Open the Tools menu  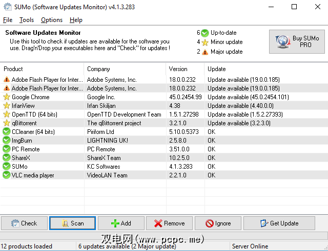(x=27, y=20)
